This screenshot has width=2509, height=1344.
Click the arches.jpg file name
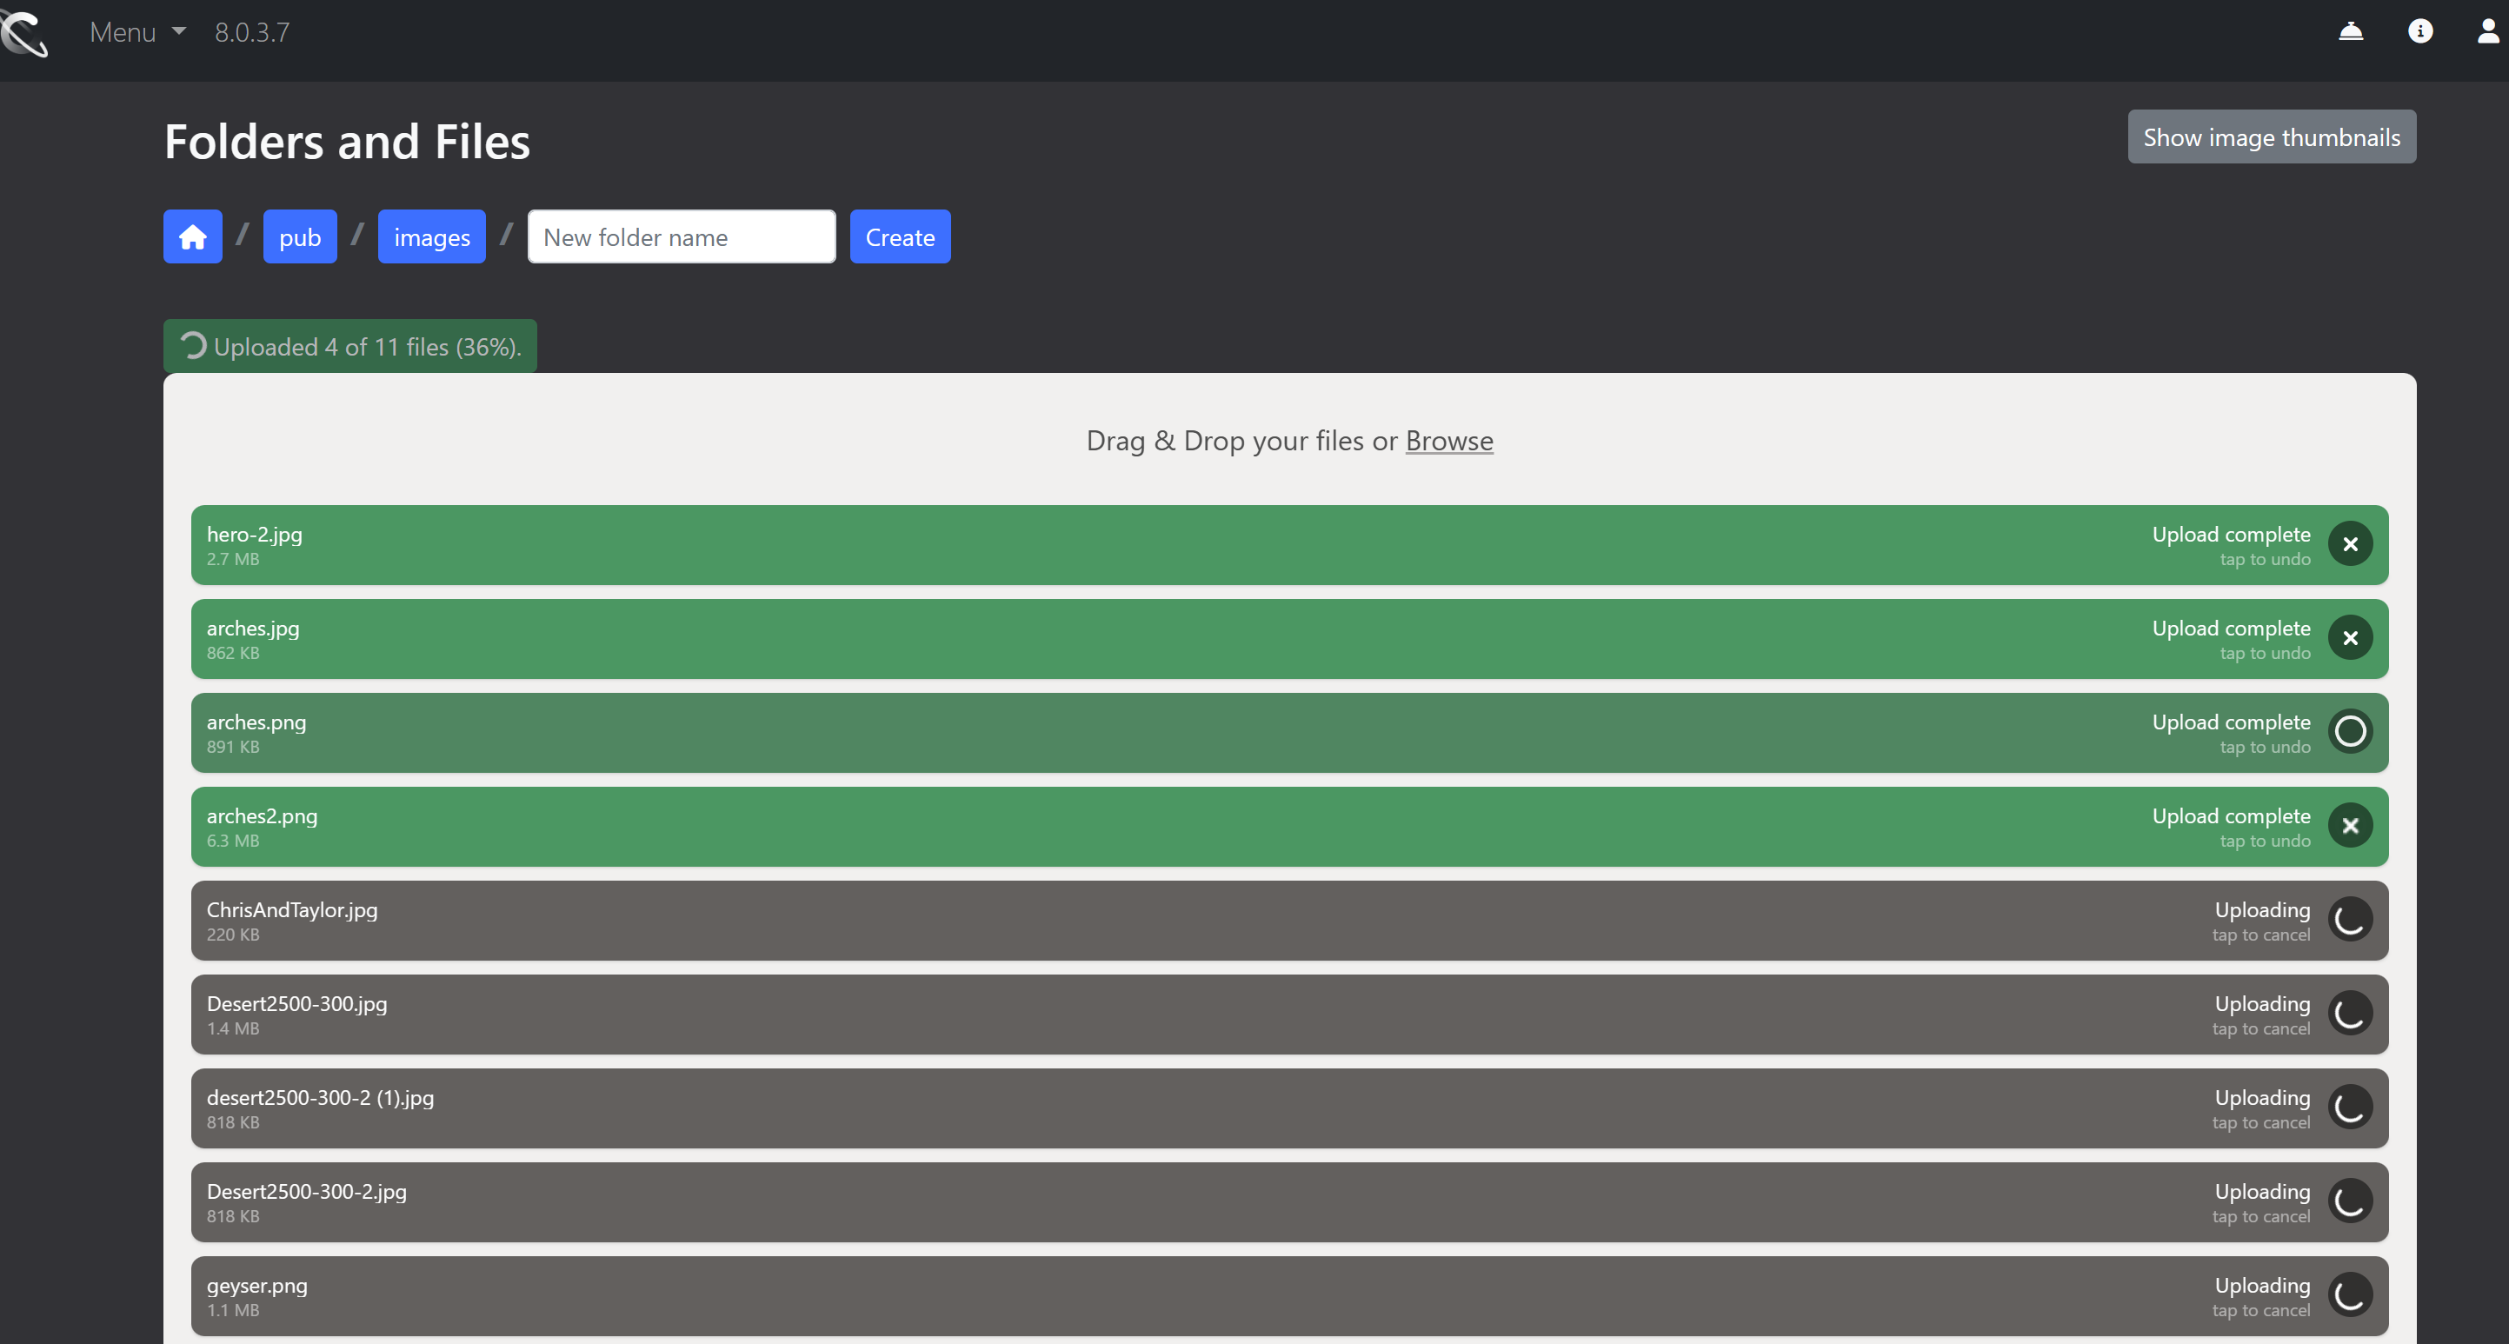point(253,629)
